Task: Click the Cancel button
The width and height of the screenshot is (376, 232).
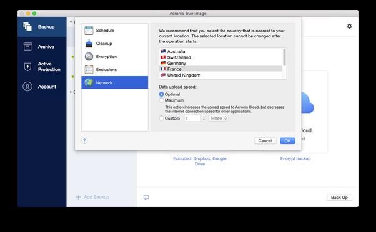Action: click(265, 141)
